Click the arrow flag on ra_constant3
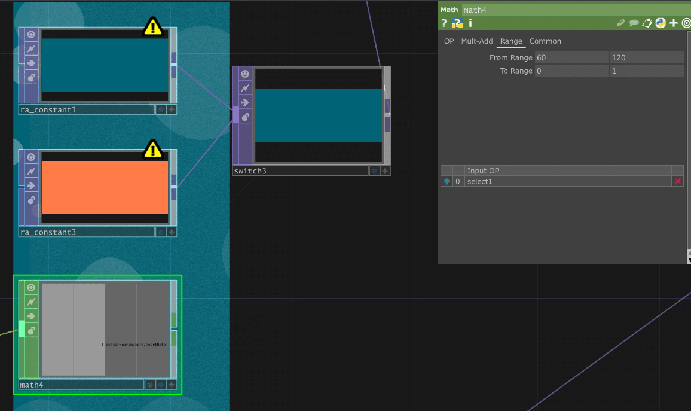Screen dimensions: 691x411 31,185
